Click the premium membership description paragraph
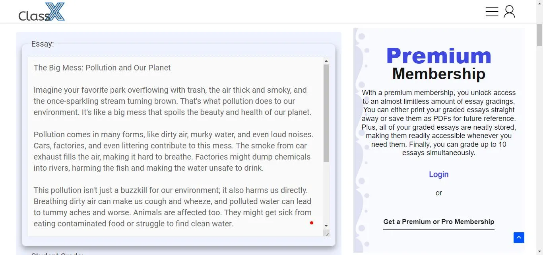 pyautogui.click(x=438, y=123)
